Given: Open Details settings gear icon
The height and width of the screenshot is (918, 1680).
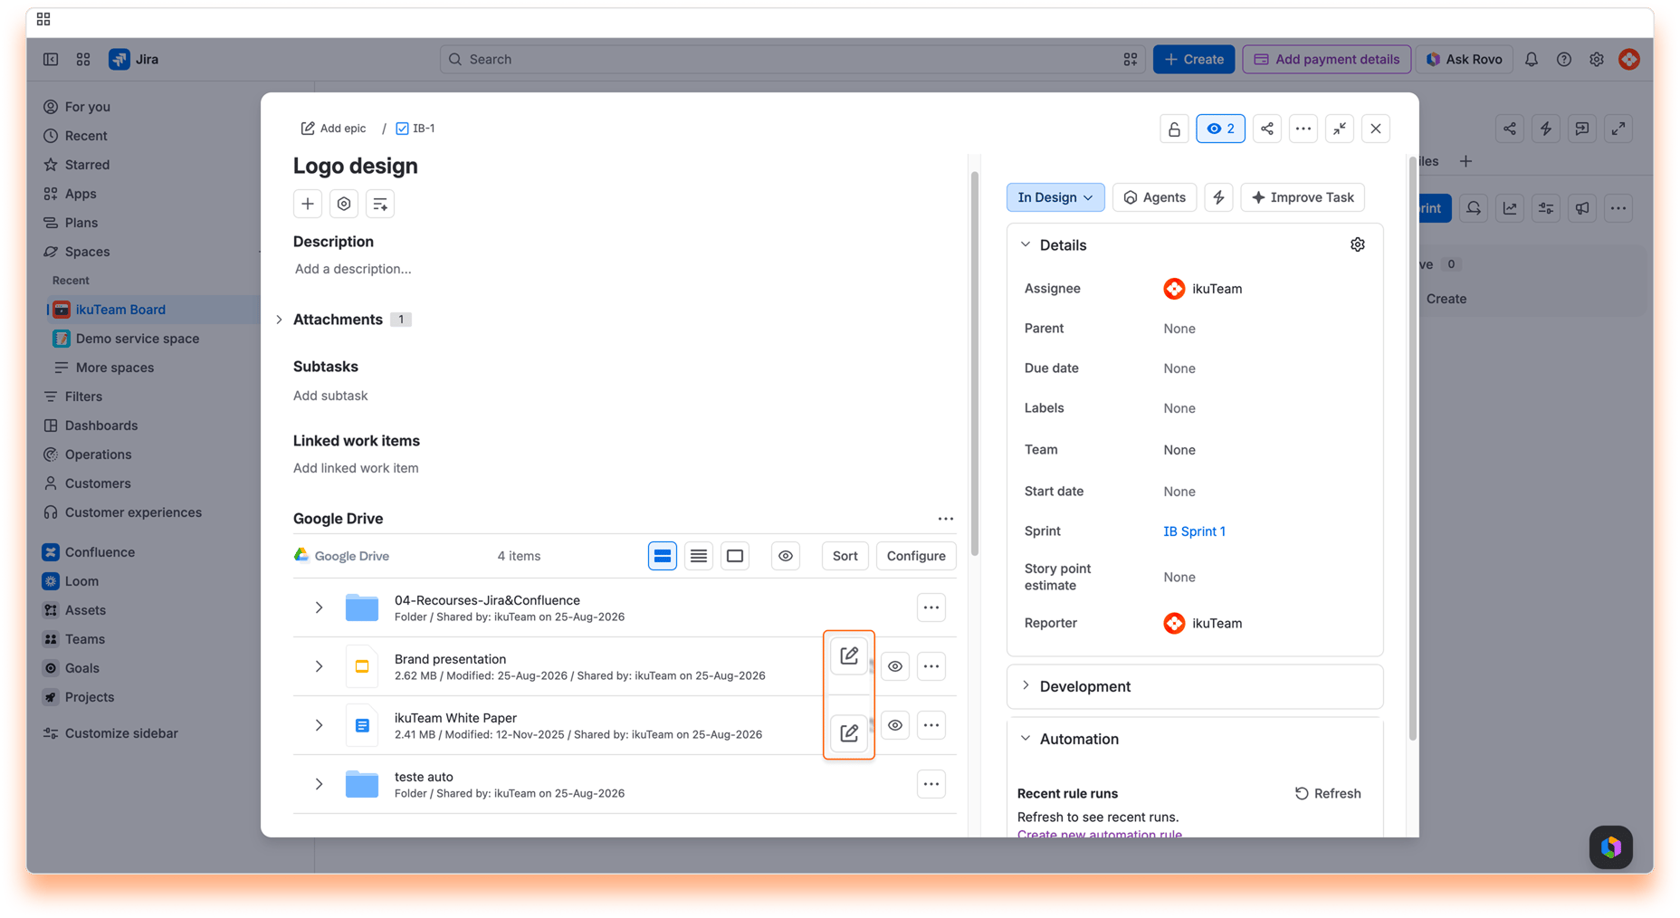Looking at the screenshot, I should pos(1357,244).
